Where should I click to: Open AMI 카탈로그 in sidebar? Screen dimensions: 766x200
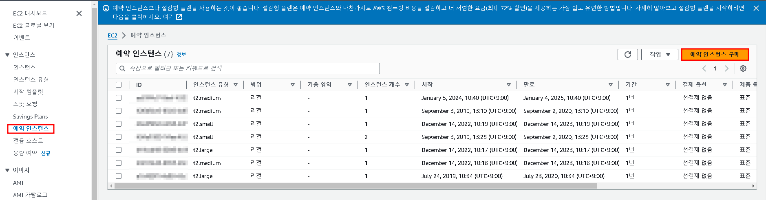(x=30, y=195)
